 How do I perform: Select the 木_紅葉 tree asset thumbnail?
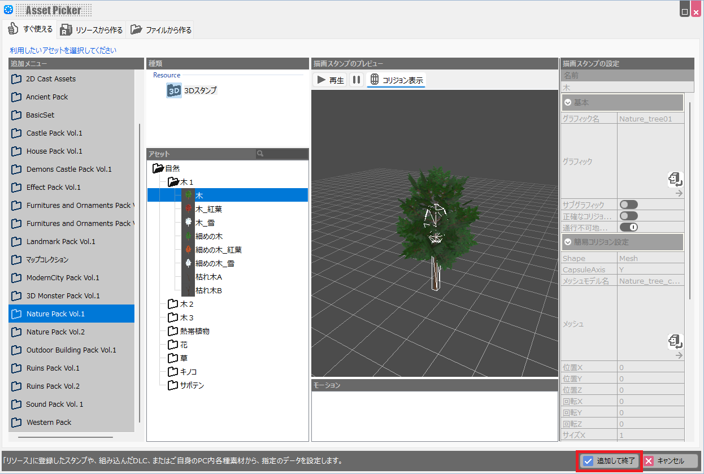[188, 209]
